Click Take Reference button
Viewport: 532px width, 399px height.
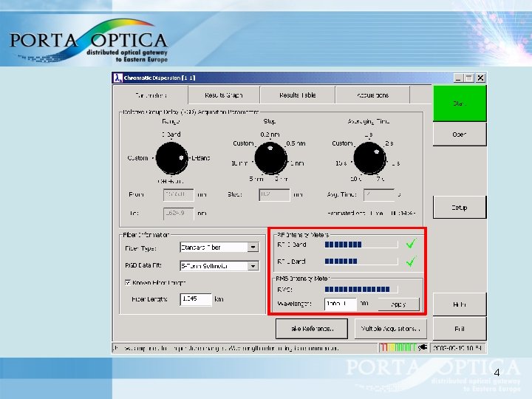click(312, 328)
